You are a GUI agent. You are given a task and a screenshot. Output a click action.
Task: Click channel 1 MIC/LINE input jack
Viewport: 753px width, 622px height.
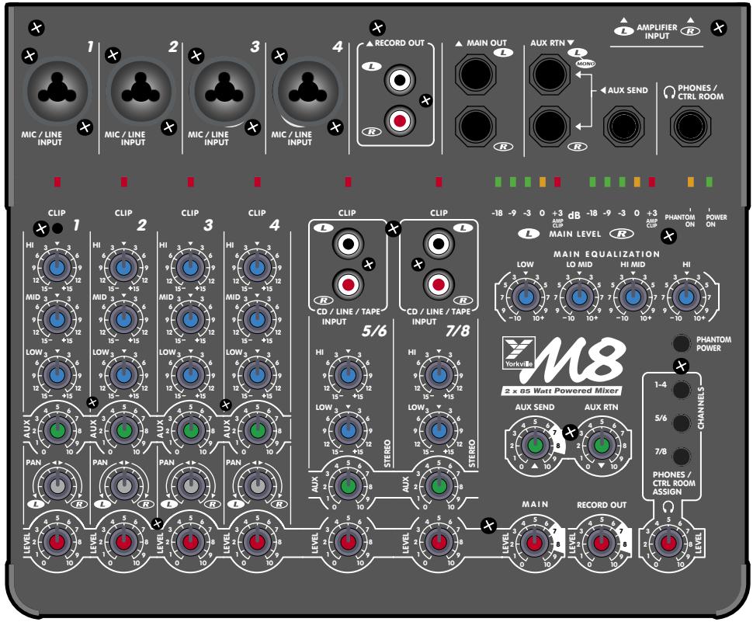click(57, 91)
